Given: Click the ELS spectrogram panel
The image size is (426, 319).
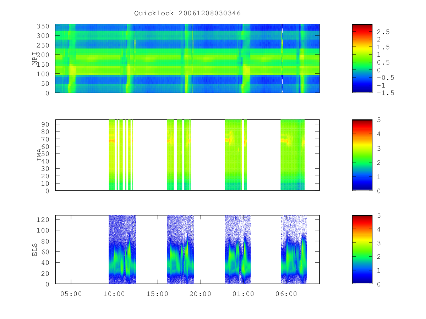Looking at the screenshot, I should [187, 250].
